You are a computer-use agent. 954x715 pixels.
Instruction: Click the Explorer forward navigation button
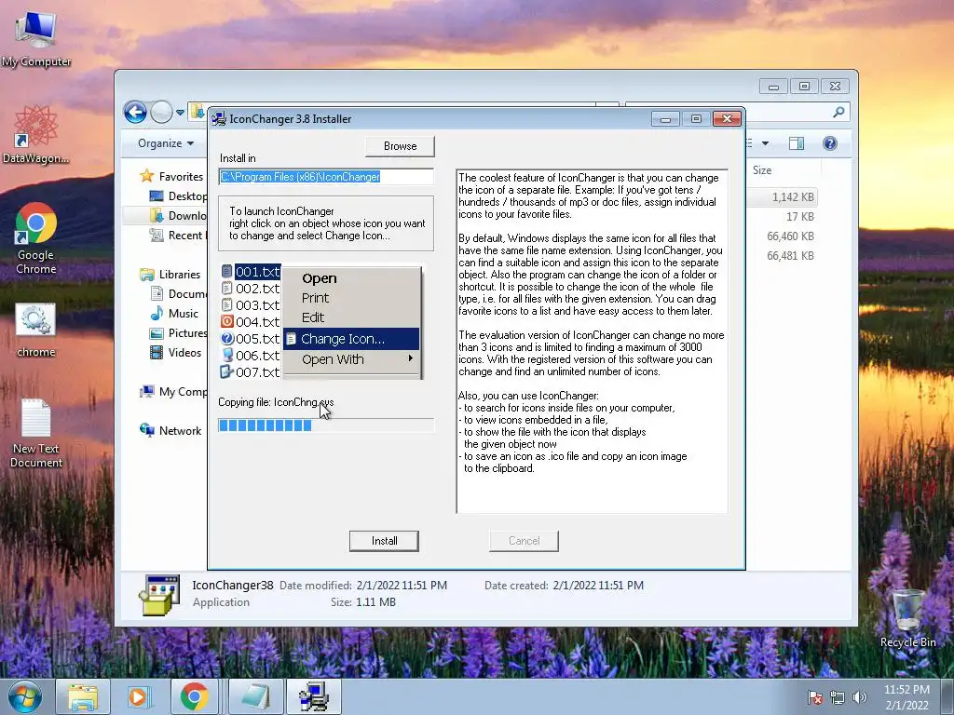161,112
